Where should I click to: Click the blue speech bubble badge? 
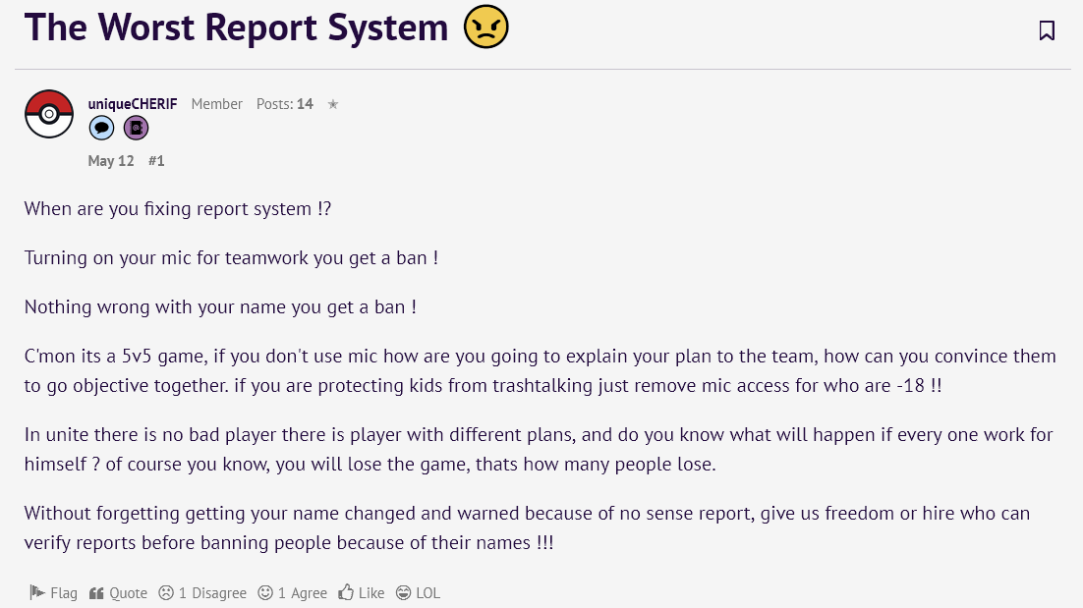click(x=101, y=128)
